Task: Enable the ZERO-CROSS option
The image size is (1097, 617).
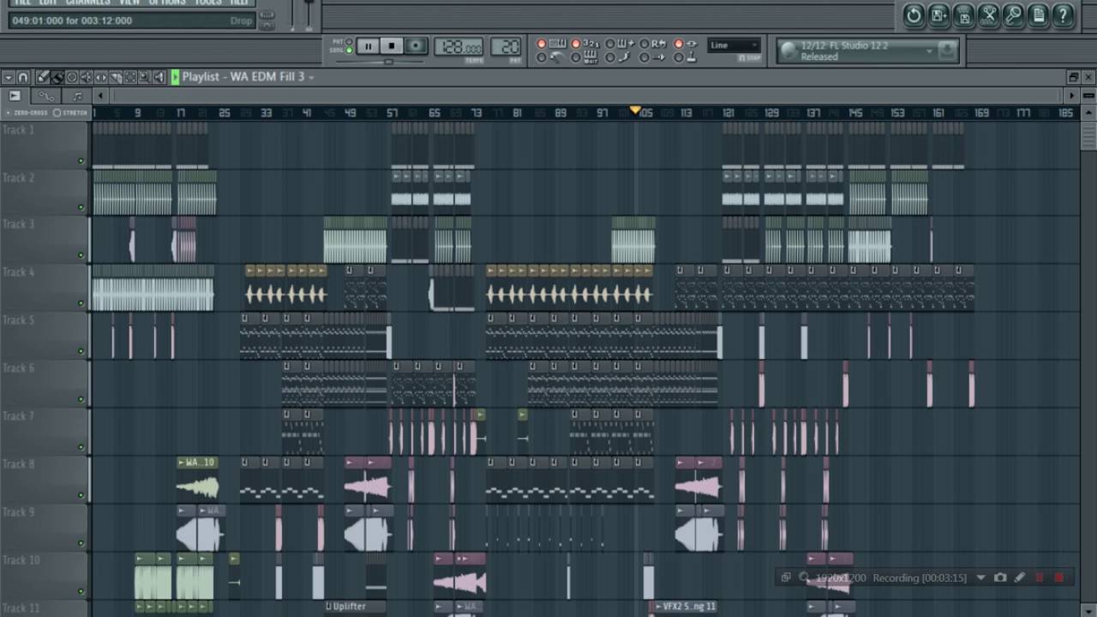Action: click(27, 112)
